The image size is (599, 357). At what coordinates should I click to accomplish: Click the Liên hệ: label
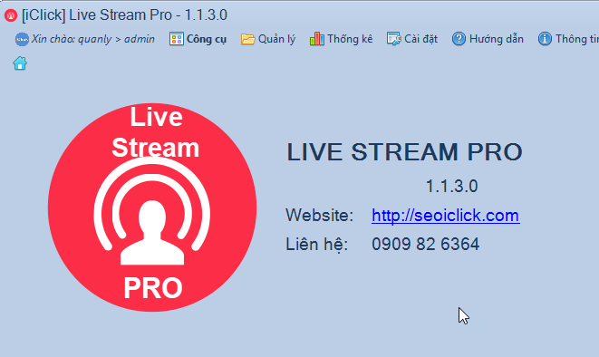(x=317, y=245)
